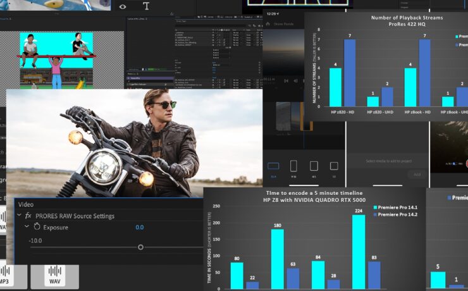Click the -10.0 slider minimum label
This screenshot has height=291, width=468.
[x=35, y=240]
